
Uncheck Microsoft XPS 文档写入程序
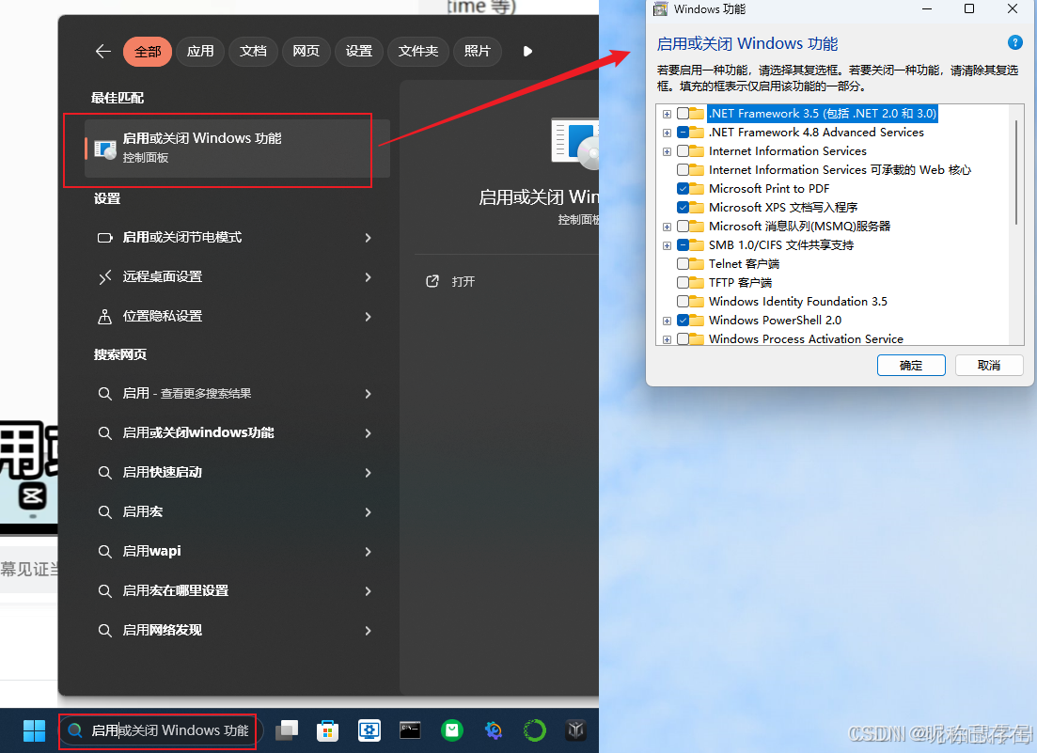[683, 208]
